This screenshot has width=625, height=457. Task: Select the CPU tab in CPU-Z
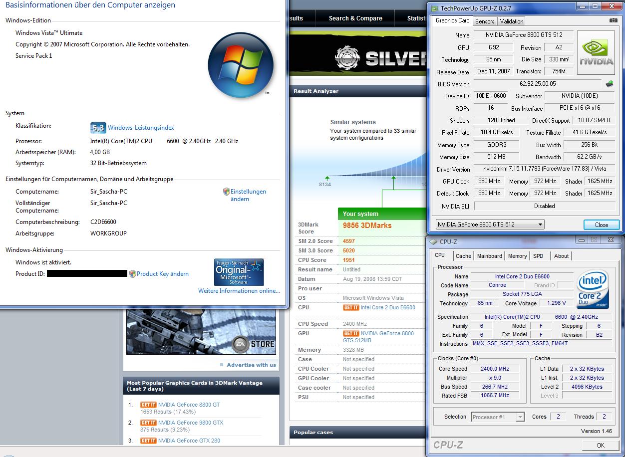tap(440, 255)
